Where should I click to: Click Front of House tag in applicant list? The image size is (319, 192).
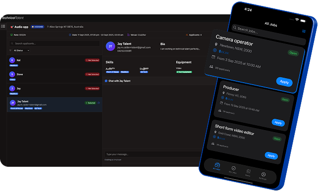(x=17, y=108)
